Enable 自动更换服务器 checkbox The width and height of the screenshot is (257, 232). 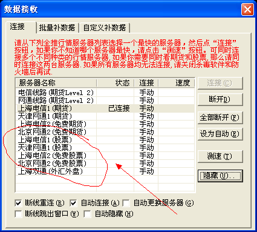126,203
